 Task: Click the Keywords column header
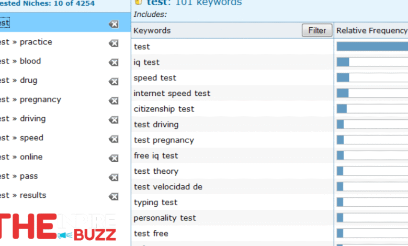152,30
